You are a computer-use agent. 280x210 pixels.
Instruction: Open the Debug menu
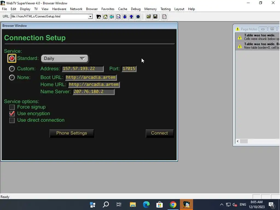(136, 9)
